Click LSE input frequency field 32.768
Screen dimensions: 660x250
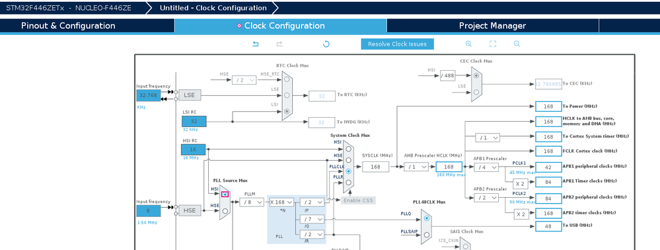click(x=148, y=95)
